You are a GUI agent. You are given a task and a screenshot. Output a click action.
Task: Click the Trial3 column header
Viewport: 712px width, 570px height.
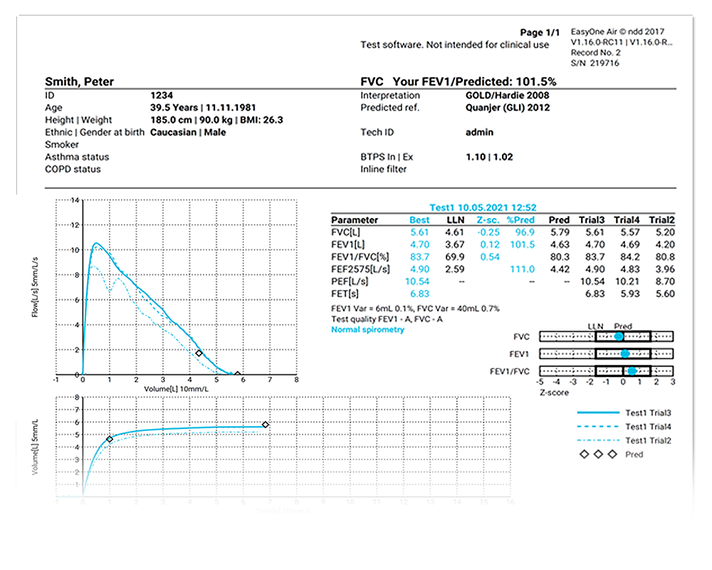click(594, 220)
